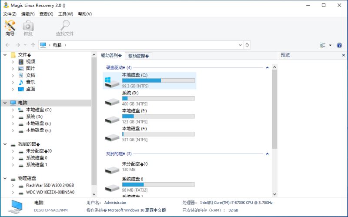Select 系统 (D:) in the tree
Screen dimensions: 348x217
coord(34,117)
